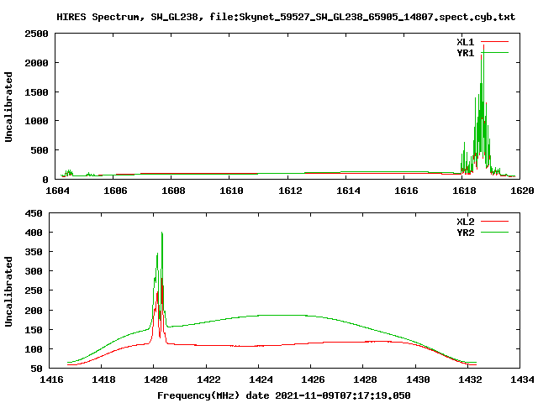Image resolution: width=538 pixels, height=403 pixels.
Task: Click the bottom plot Uncalibrated axis label
Action: tap(8, 291)
